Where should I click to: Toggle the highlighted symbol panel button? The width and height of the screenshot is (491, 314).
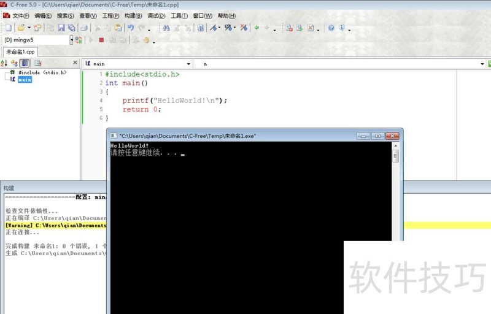click(25, 63)
